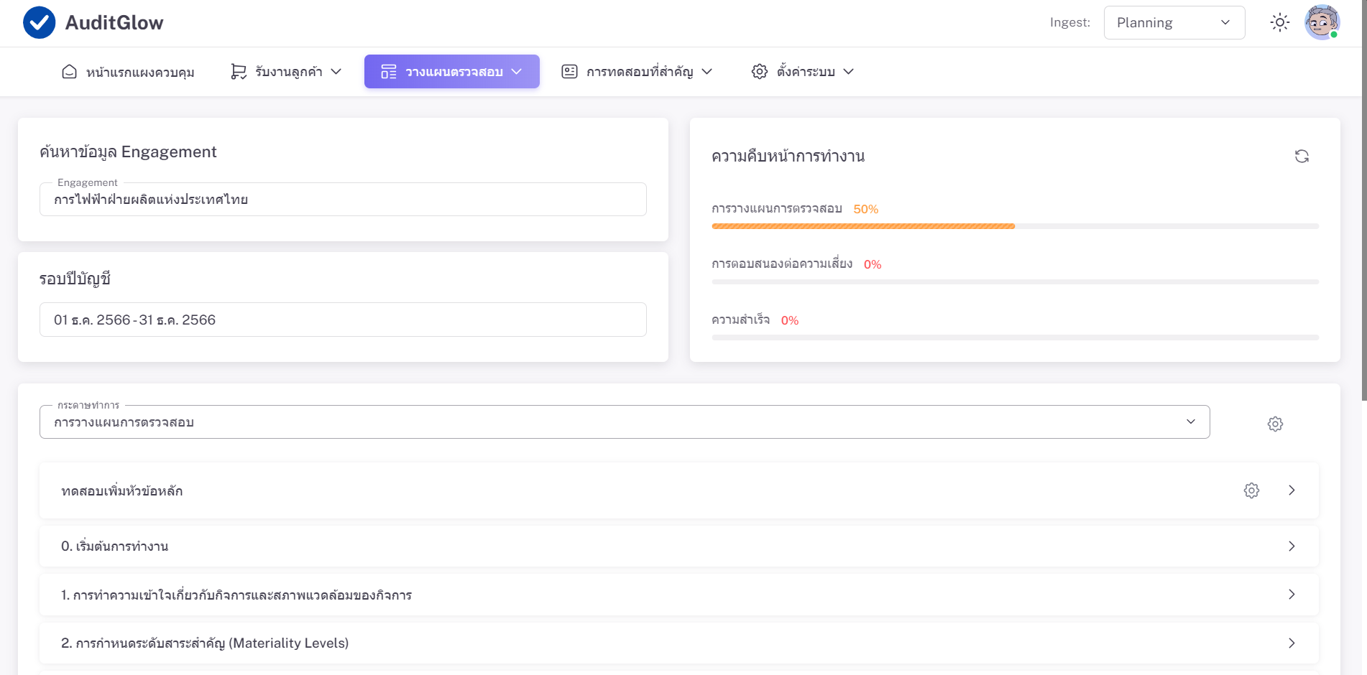Open the user avatar profile menu

[1322, 23]
